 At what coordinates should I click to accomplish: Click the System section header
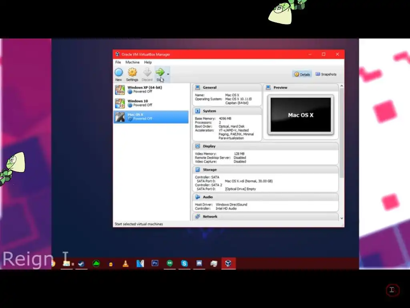(227, 111)
